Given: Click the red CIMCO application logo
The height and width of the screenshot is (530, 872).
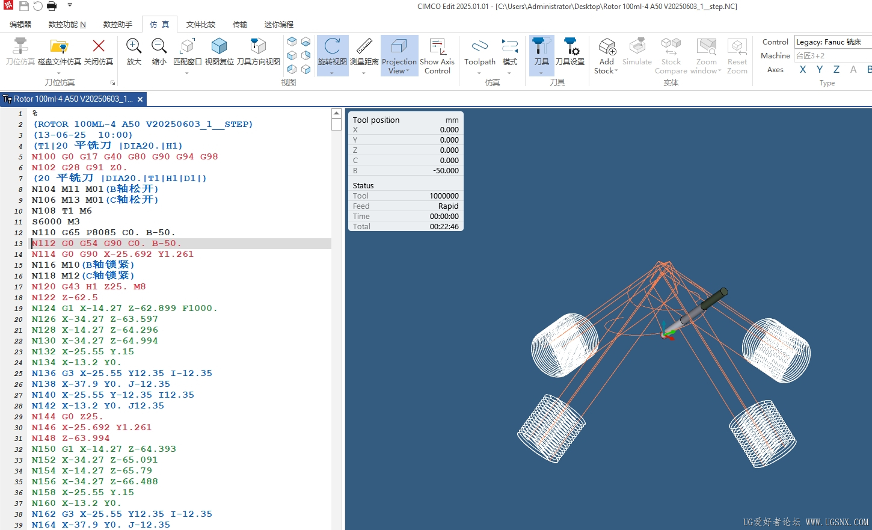Looking at the screenshot, I should pyautogui.click(x=8, y=6).
